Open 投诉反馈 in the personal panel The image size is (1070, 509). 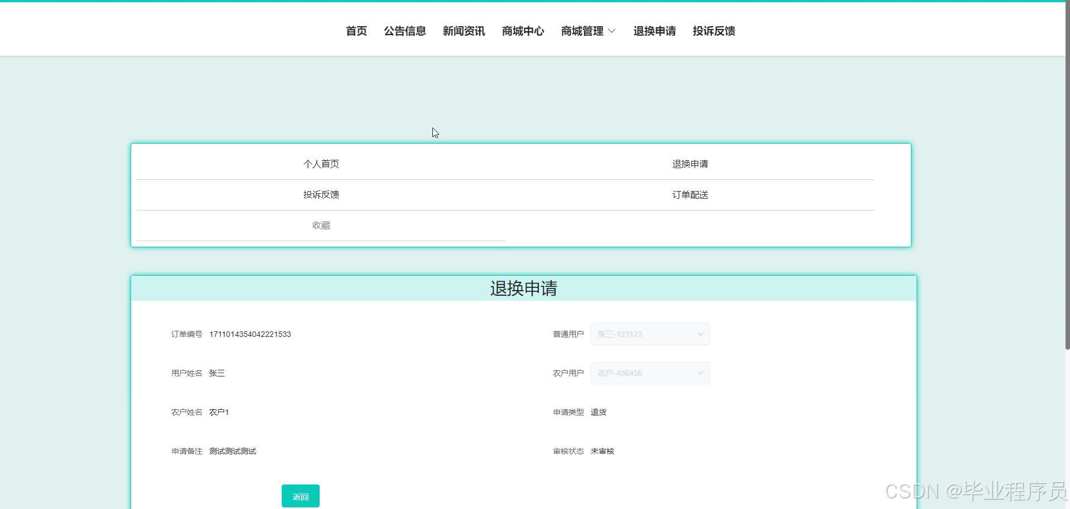321,194
